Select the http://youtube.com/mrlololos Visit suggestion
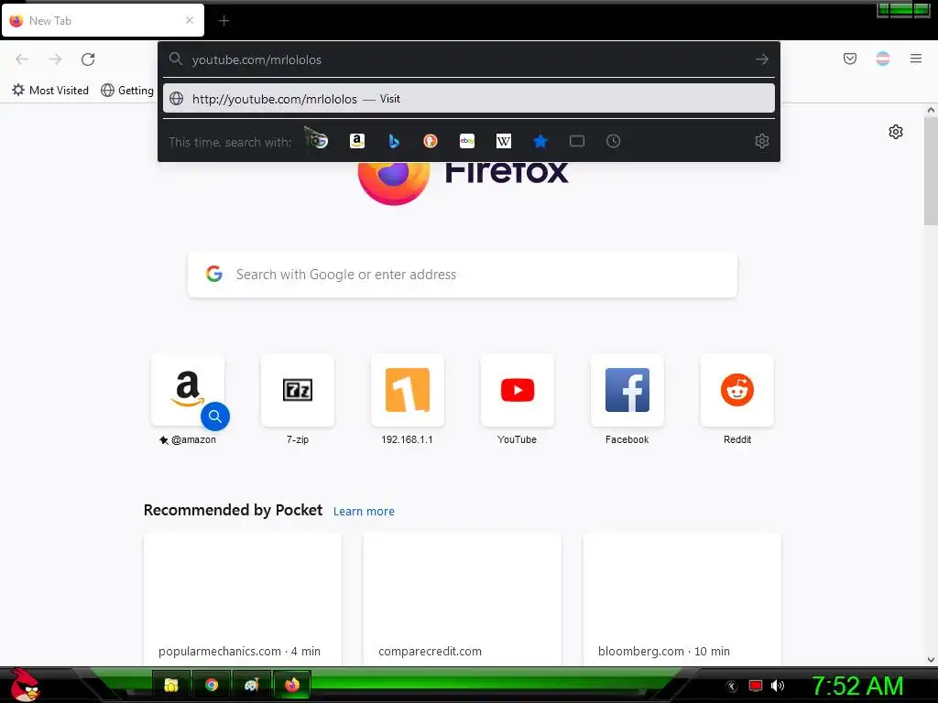Image resolution: width=938 pixels, height=703 pixels. (468, 99)
